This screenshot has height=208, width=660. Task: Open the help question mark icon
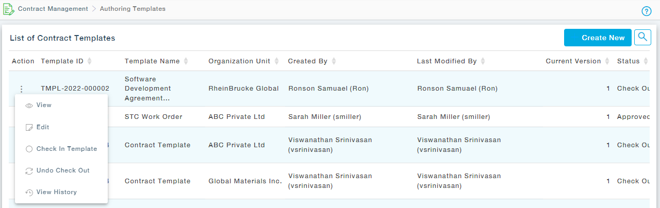click(647, 11)
